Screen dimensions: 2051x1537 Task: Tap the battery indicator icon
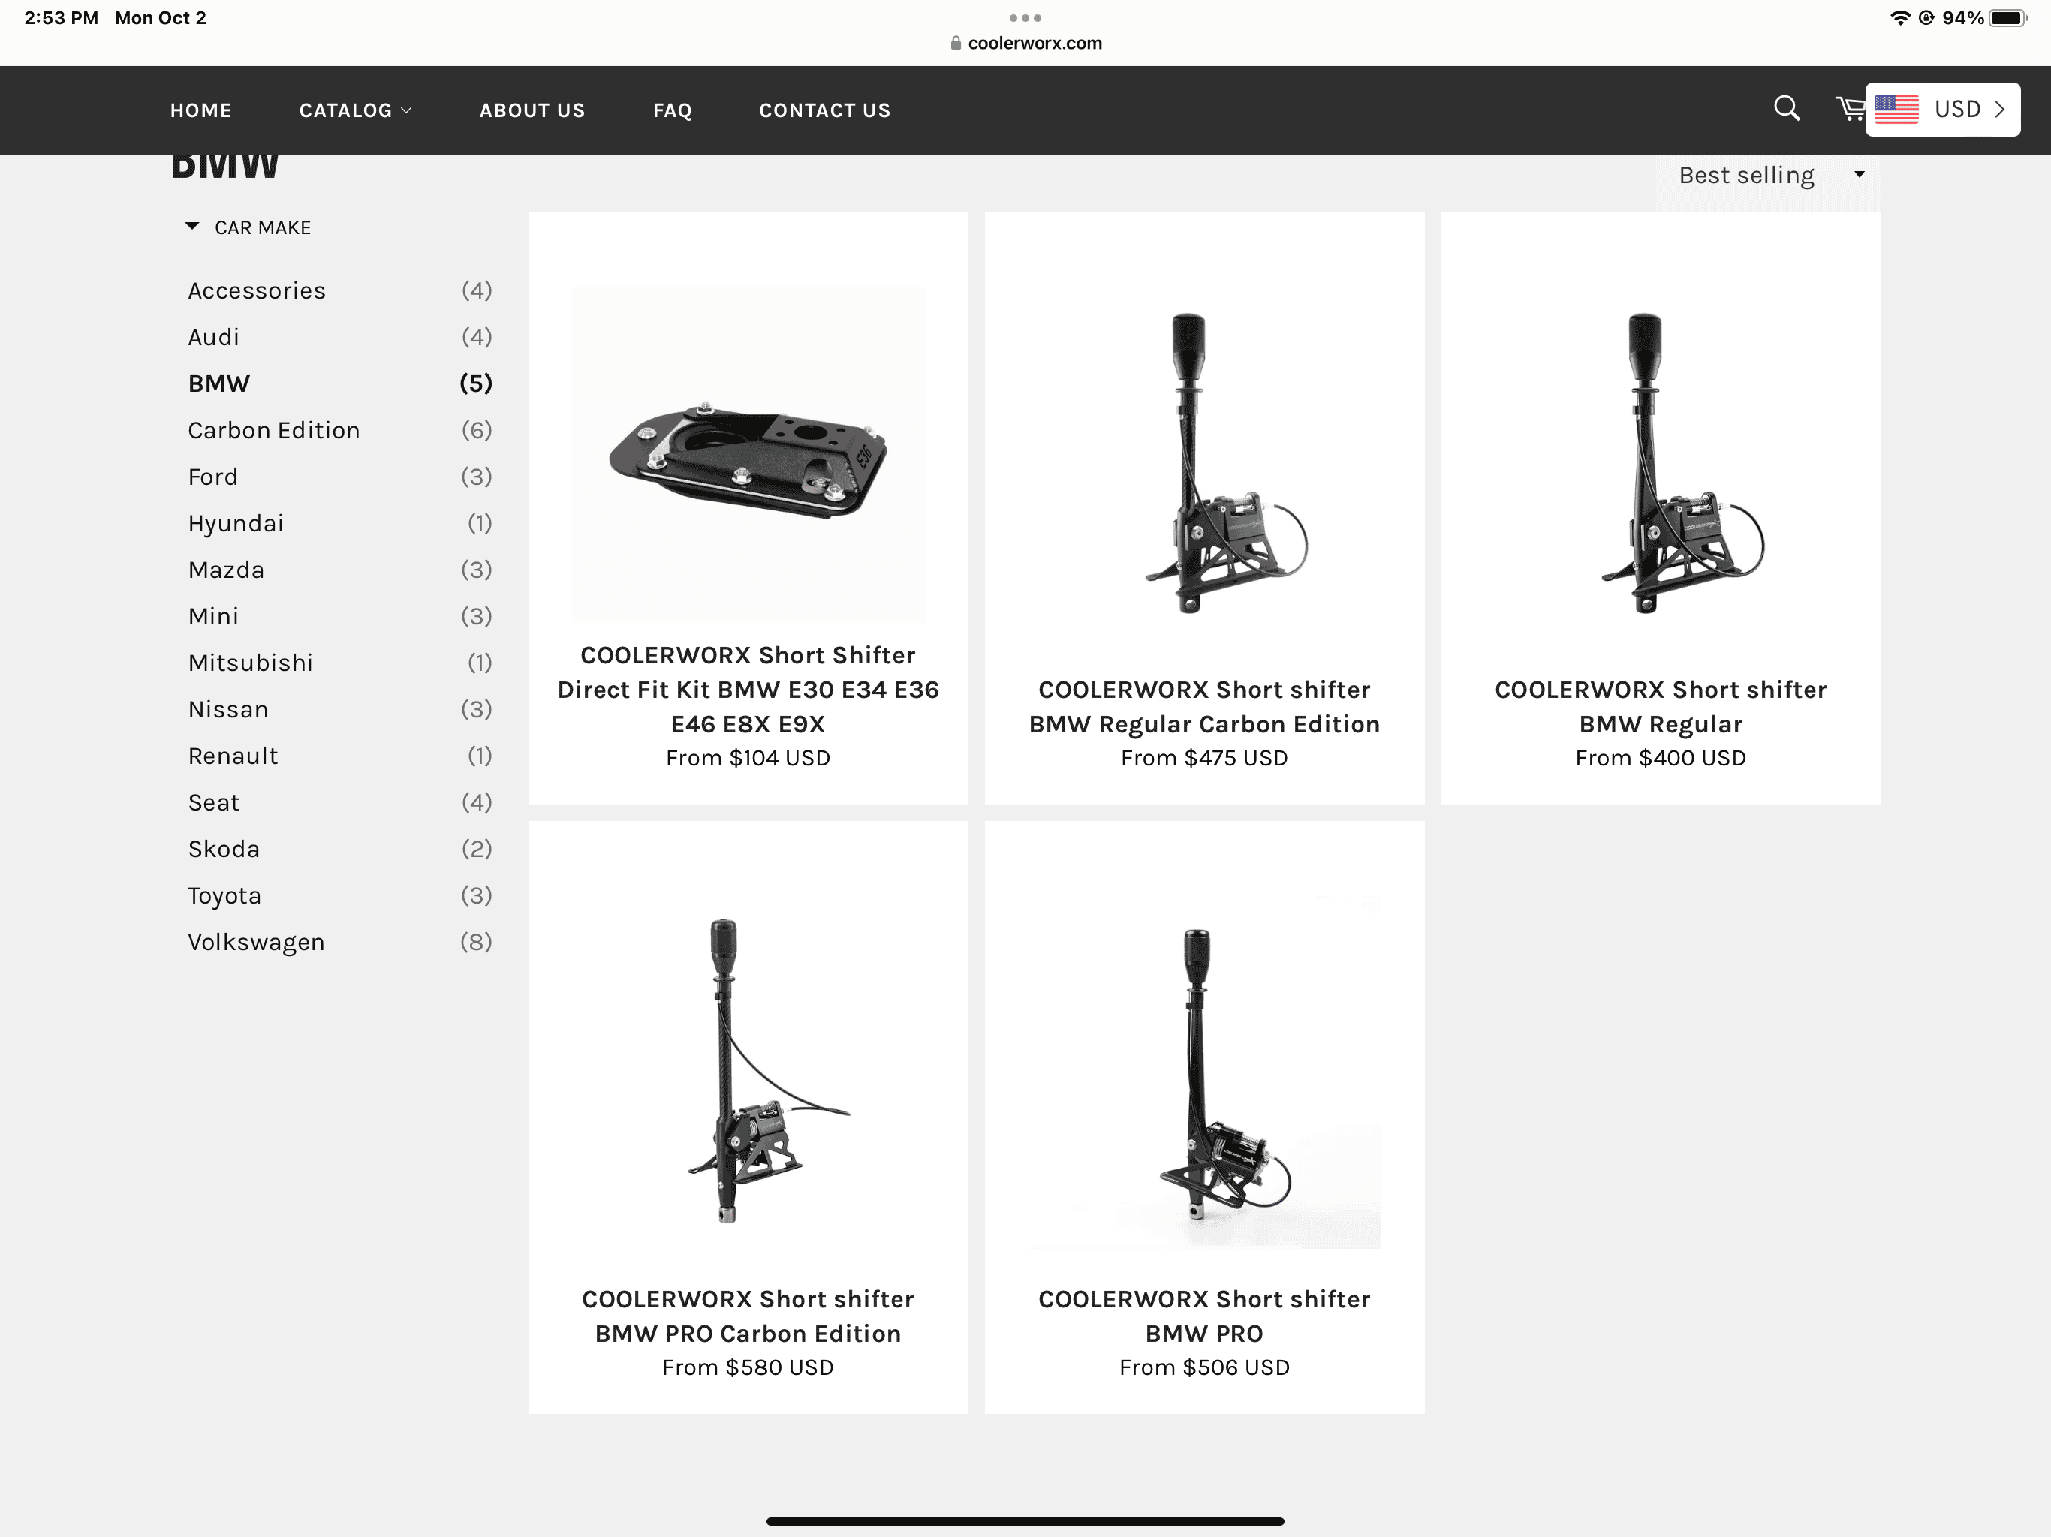(x=2008, y=17)
